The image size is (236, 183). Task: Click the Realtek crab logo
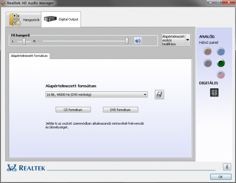point(12,168)
